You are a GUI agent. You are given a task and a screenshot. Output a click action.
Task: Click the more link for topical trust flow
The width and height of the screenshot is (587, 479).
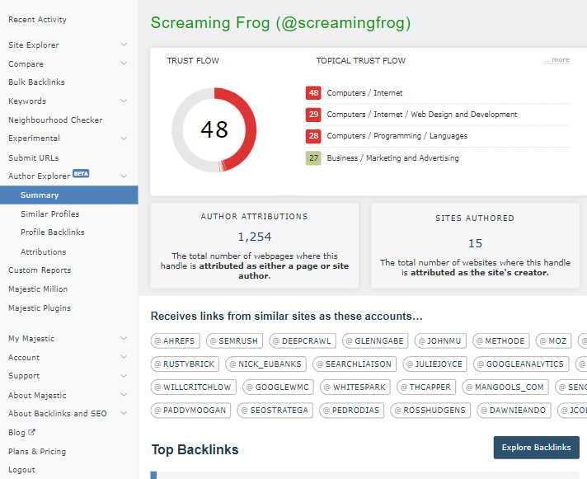coord(556,60)
